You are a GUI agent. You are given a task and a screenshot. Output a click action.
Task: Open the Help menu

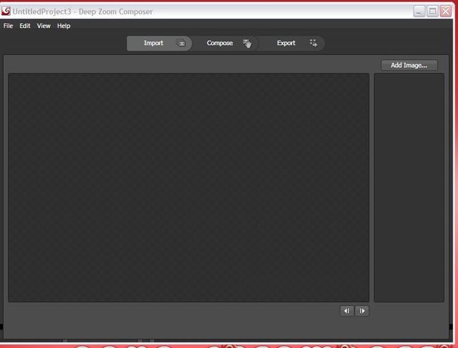pos(63,26)
